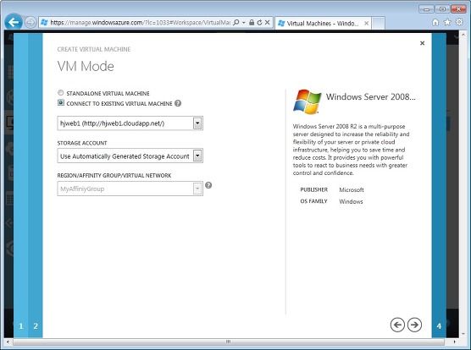Image resolution: width=471 pixels, height=350 pixels.
Task: Open the browser Home icon
Action: point(435,22)
